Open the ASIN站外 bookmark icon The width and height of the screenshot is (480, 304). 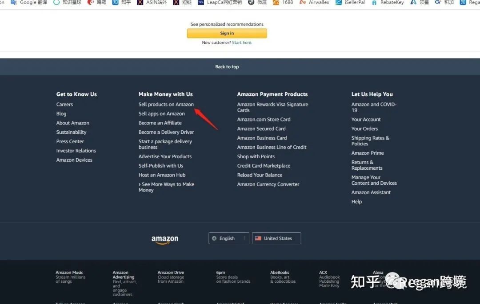click(140, 3)
